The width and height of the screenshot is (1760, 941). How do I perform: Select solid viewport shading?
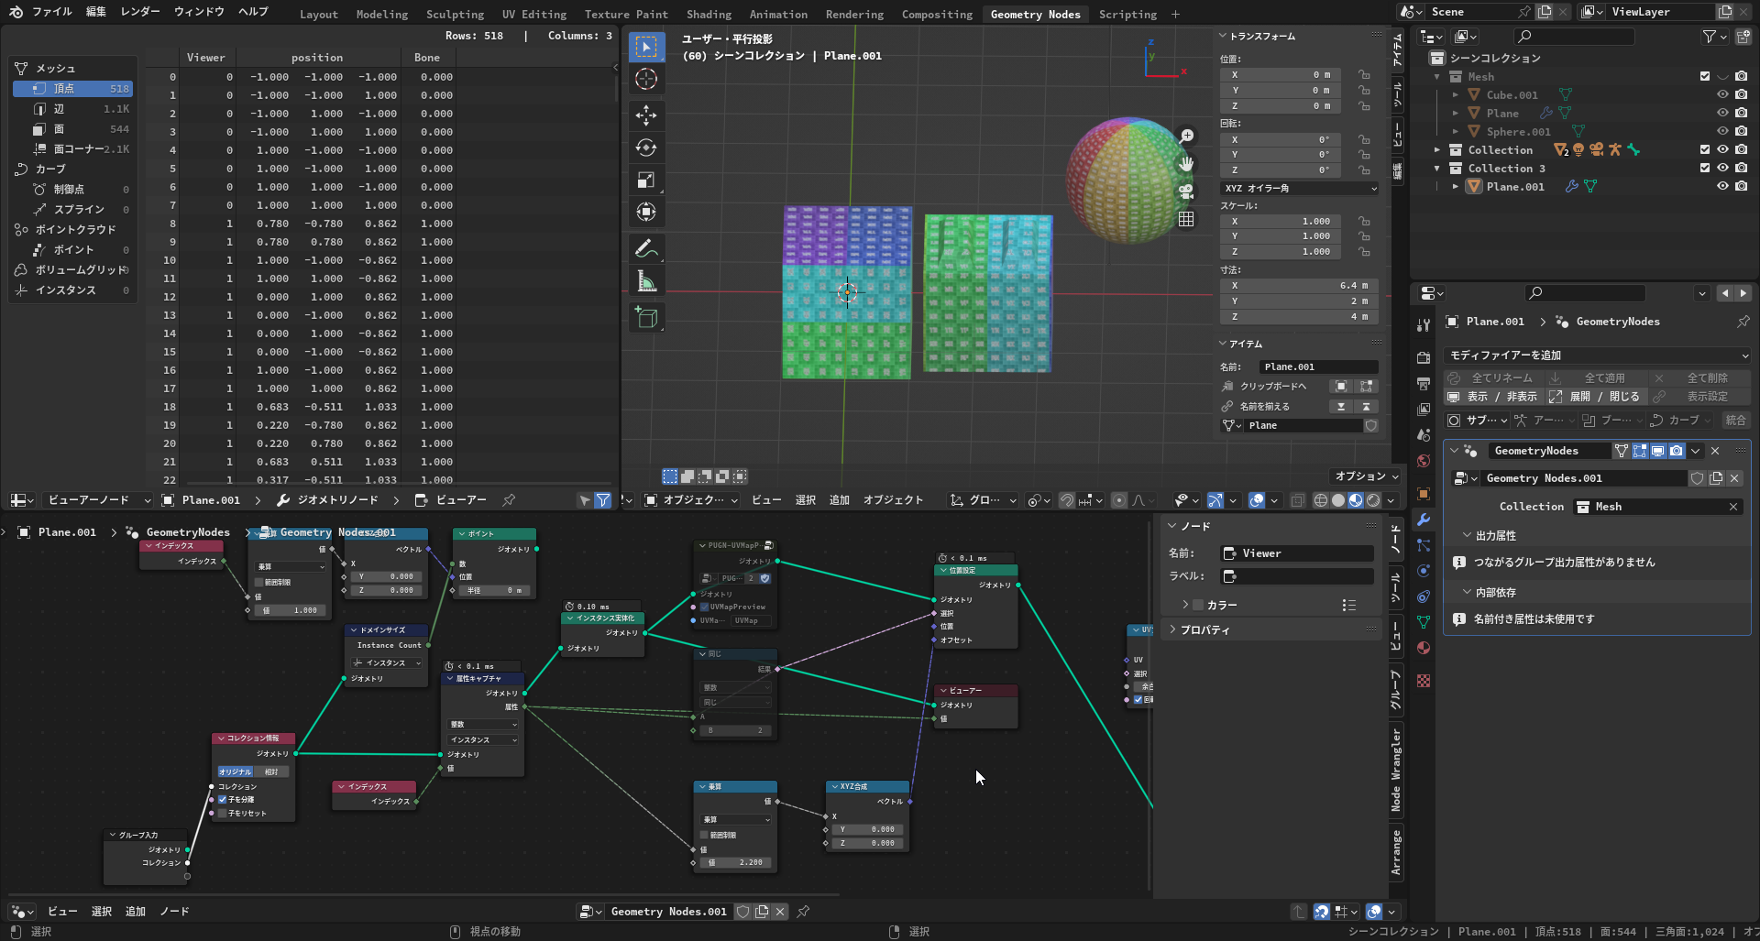click(x=1338, y=500)
